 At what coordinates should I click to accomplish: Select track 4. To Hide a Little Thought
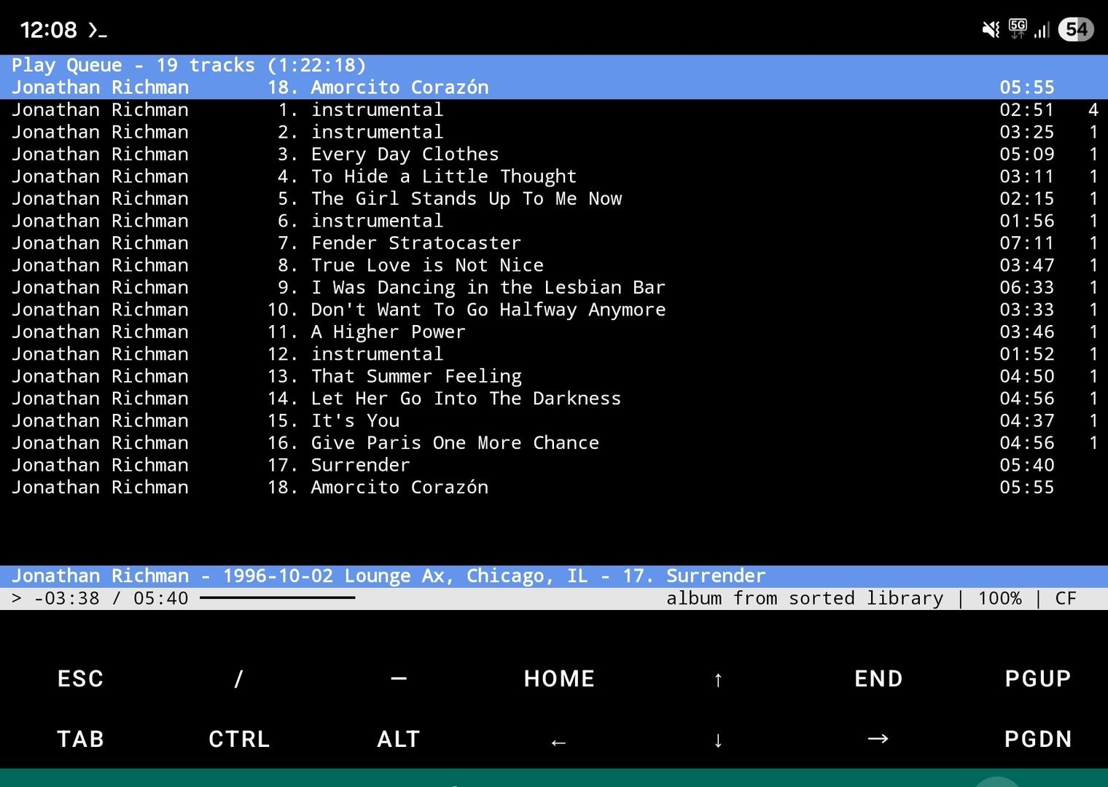click(554, 176)
